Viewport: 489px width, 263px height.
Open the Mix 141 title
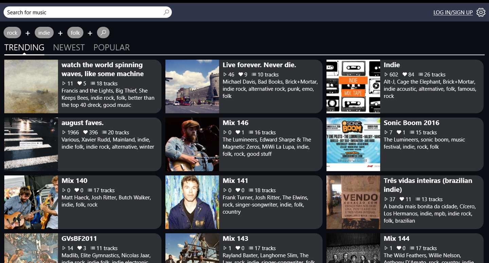tap(235, 181)
